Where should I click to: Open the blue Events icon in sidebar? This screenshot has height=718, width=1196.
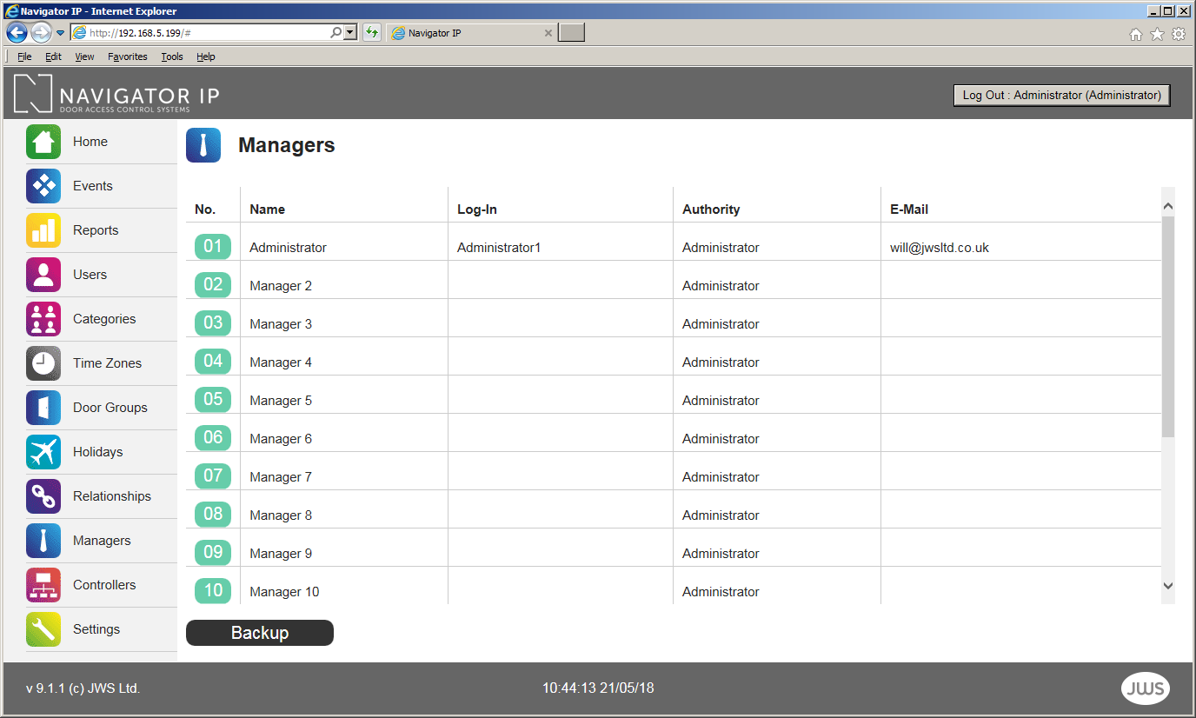[43, 186]
